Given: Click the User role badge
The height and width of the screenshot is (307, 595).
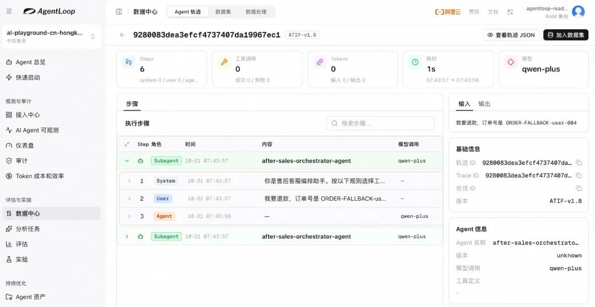Looking at the screenshot, I should pos(163,199).
